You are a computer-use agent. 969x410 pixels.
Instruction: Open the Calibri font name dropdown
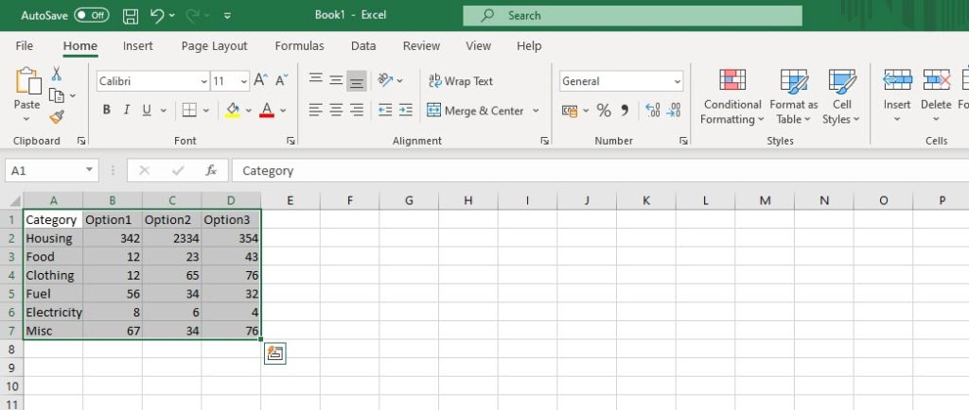(x=204, y=81)
